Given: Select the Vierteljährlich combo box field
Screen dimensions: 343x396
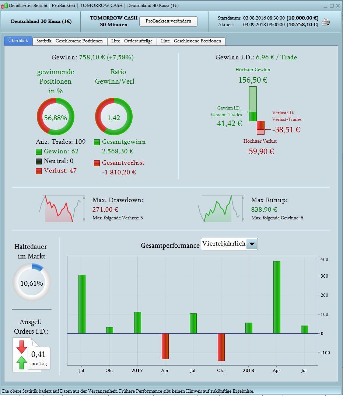Looking at the screenshot, I should pos(229,244).
